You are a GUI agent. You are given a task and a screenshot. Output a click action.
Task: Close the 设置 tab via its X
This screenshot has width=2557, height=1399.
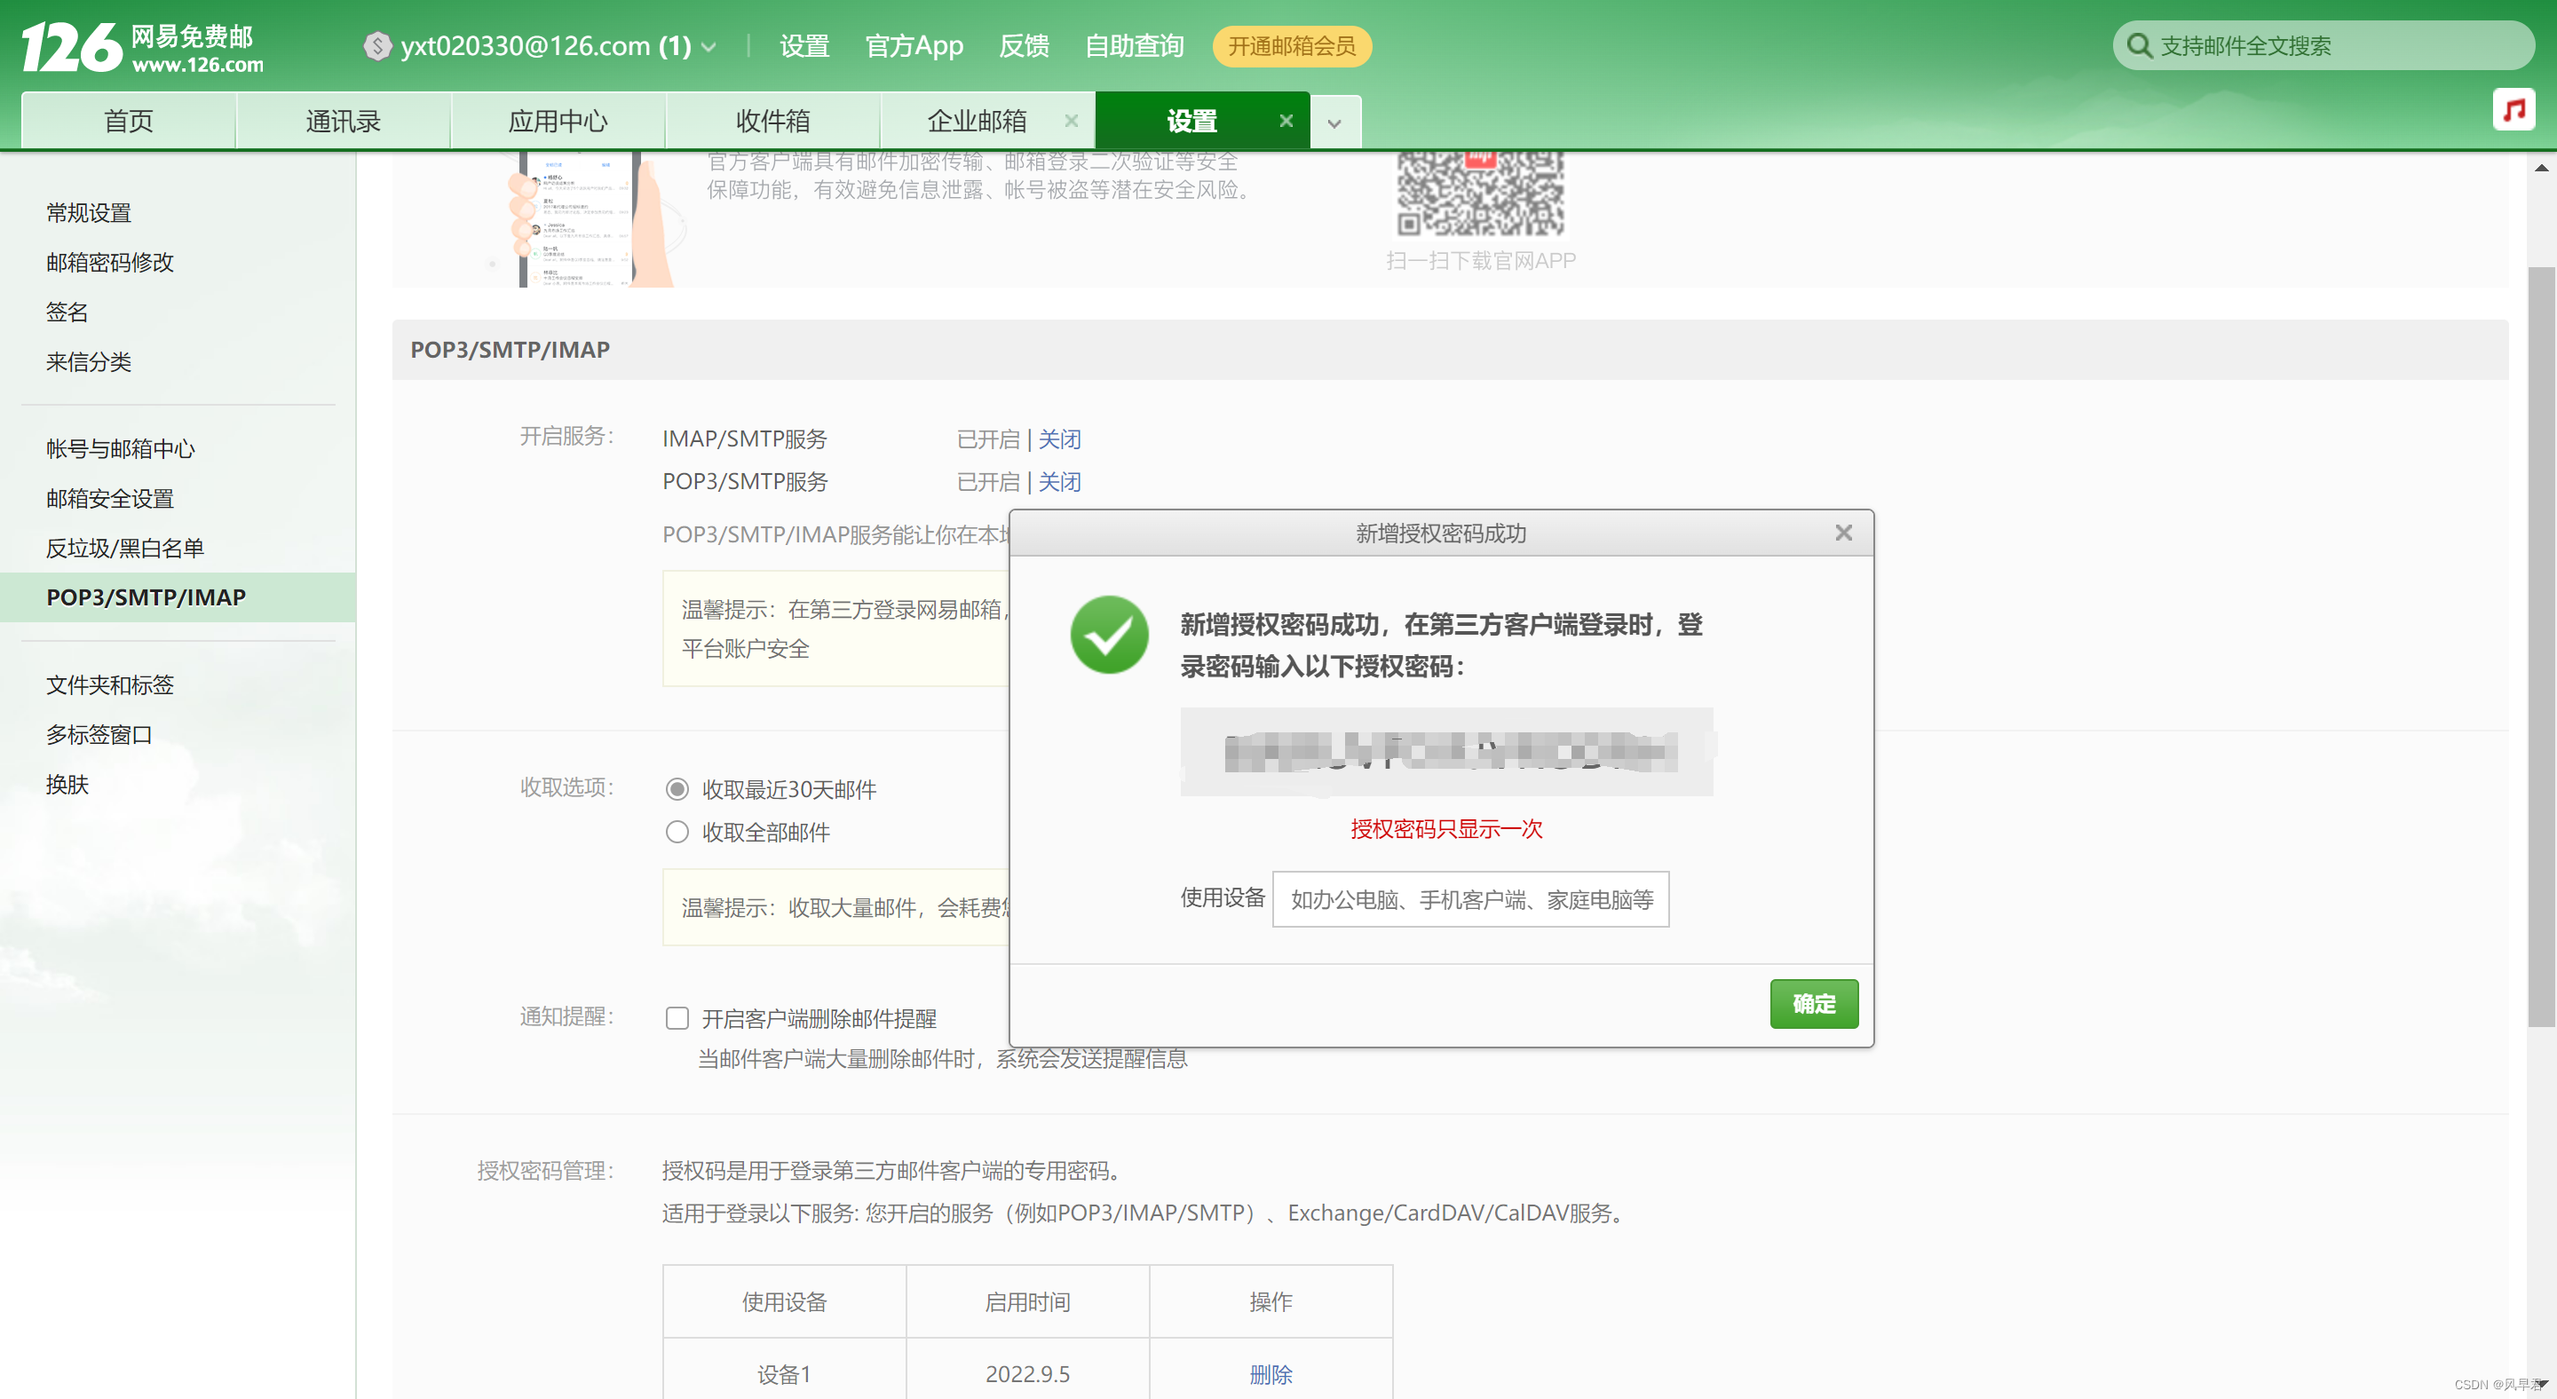1286,121
